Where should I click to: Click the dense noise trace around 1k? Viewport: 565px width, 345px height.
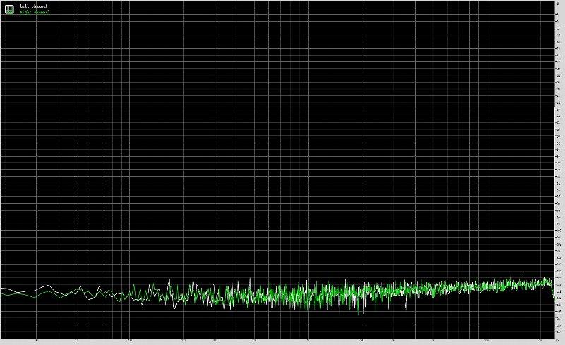tap(308, 293)
